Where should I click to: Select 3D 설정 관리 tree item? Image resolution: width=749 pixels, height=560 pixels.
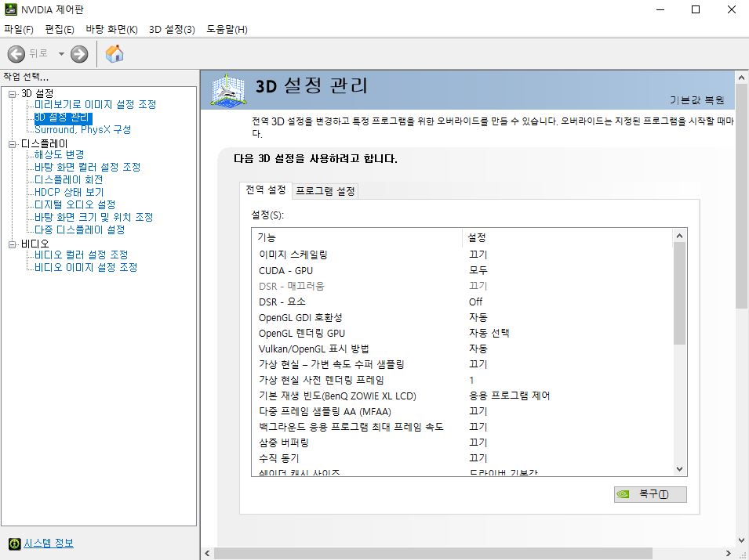tap(63, 117)
